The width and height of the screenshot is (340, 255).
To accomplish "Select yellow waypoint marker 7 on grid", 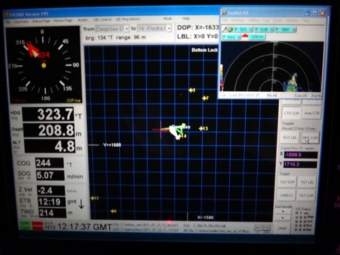I will coord(205,98).
